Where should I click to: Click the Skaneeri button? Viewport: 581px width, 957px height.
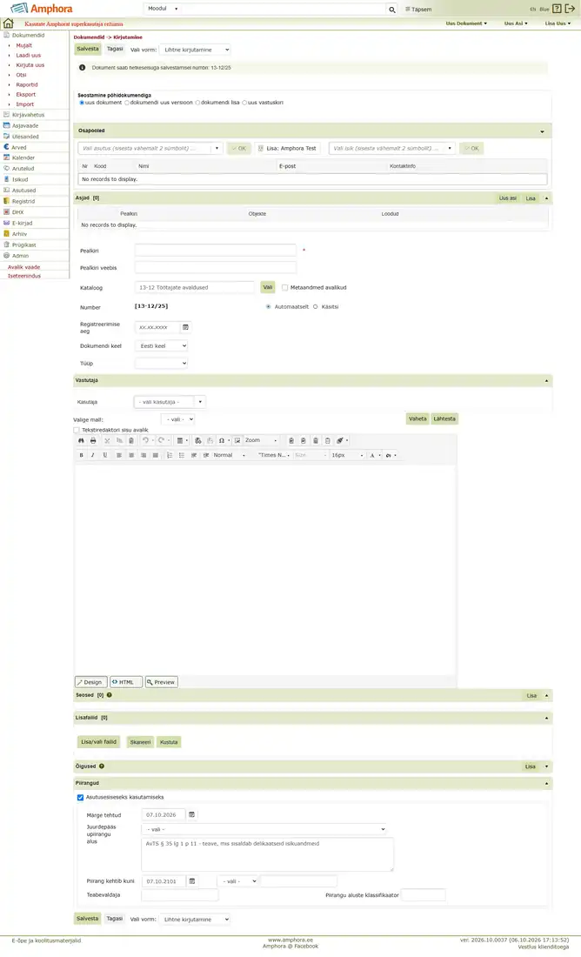click(140, 742)
